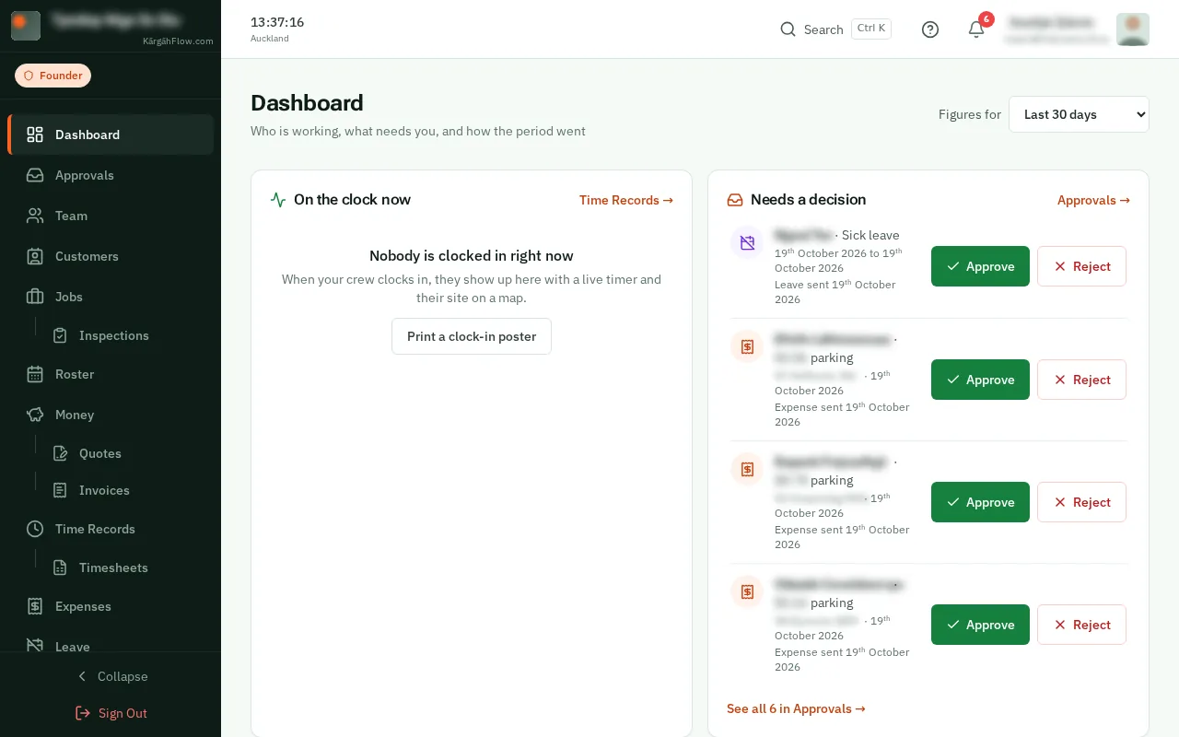Open the Customers menu item

pyautogui.click(x=111, y=256)
